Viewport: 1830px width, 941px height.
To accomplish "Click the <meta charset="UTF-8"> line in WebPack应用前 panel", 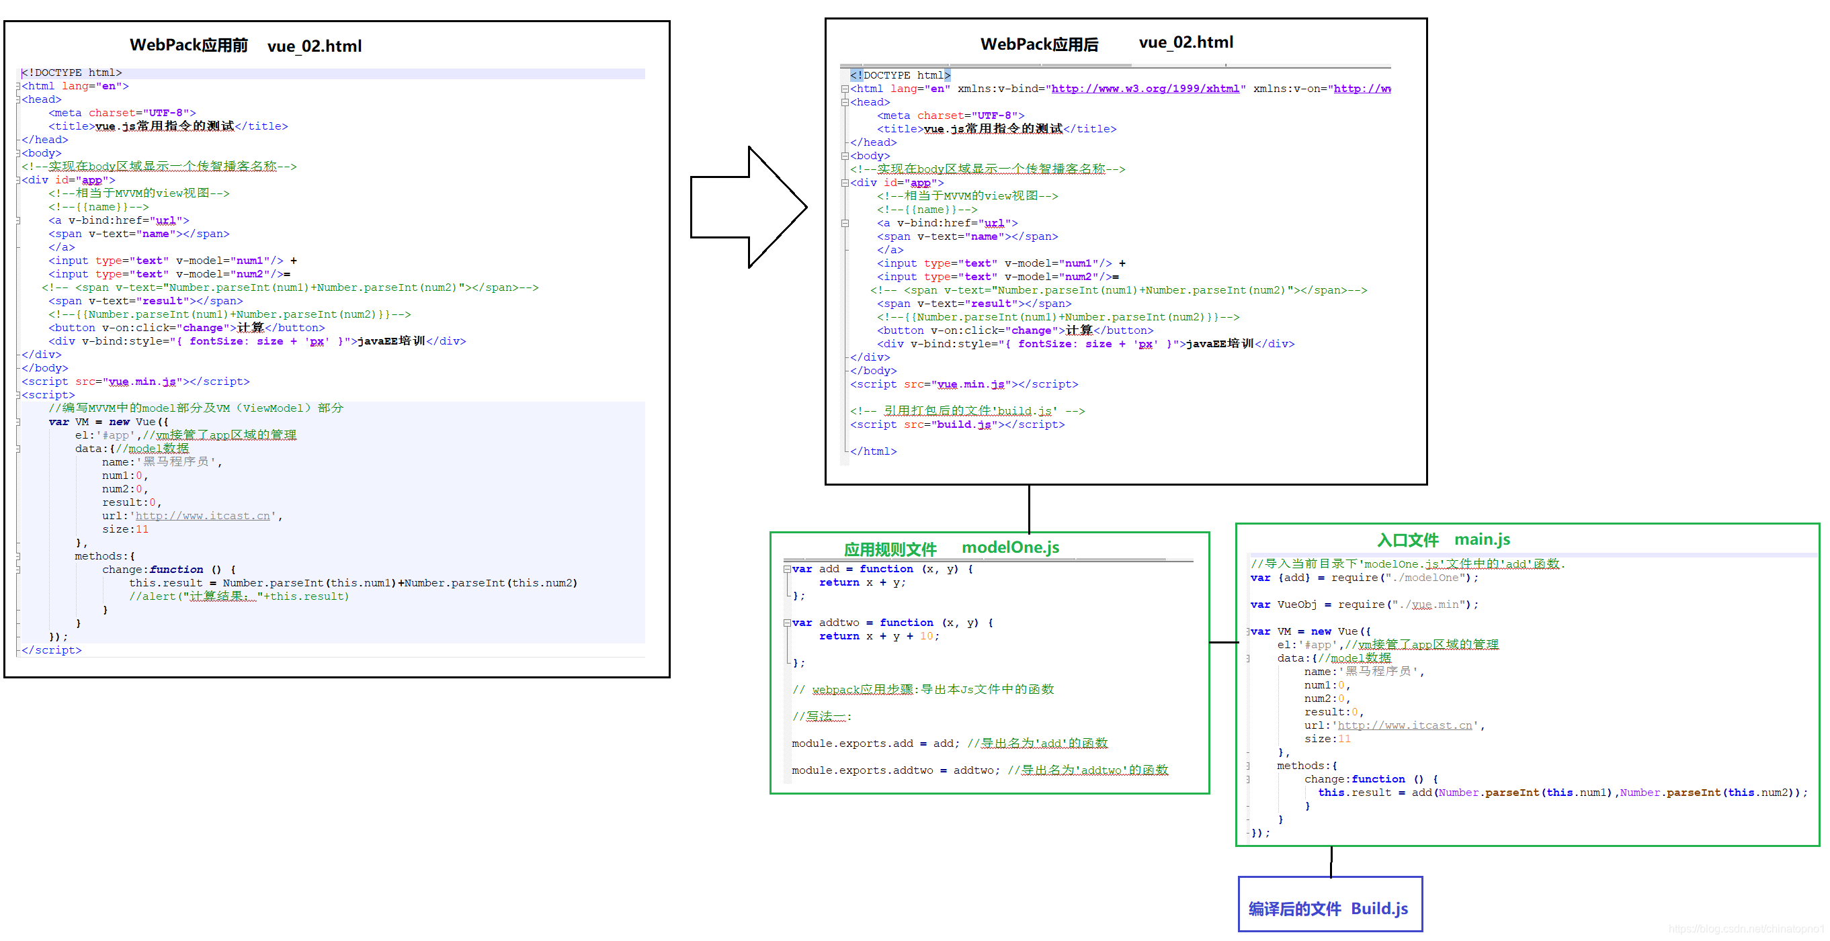I will [122, 114].
